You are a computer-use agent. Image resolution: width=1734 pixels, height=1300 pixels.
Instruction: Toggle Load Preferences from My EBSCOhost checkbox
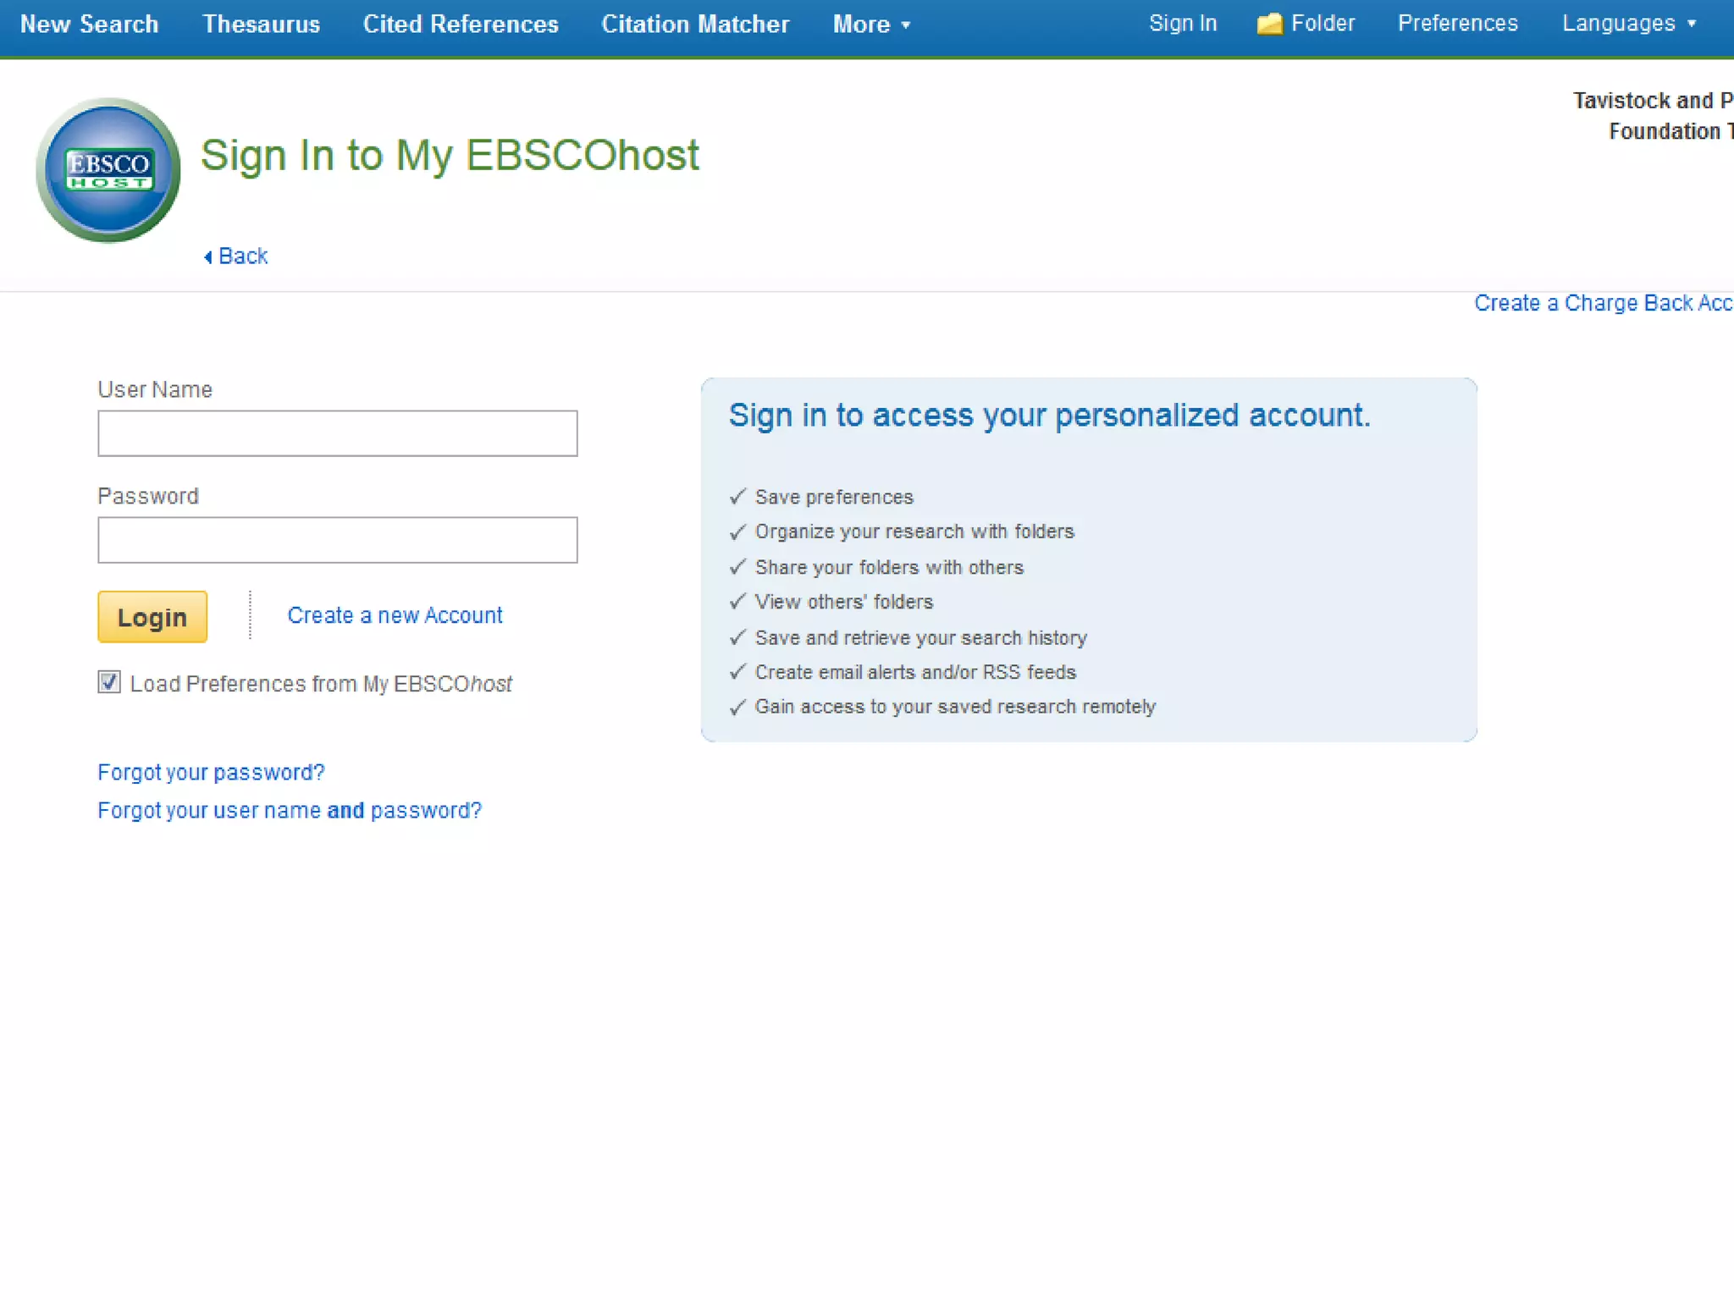109,682
